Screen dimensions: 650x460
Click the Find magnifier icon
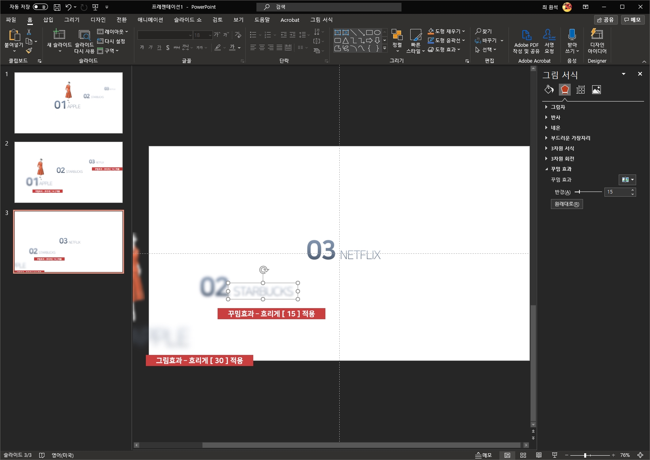(478, 31)
